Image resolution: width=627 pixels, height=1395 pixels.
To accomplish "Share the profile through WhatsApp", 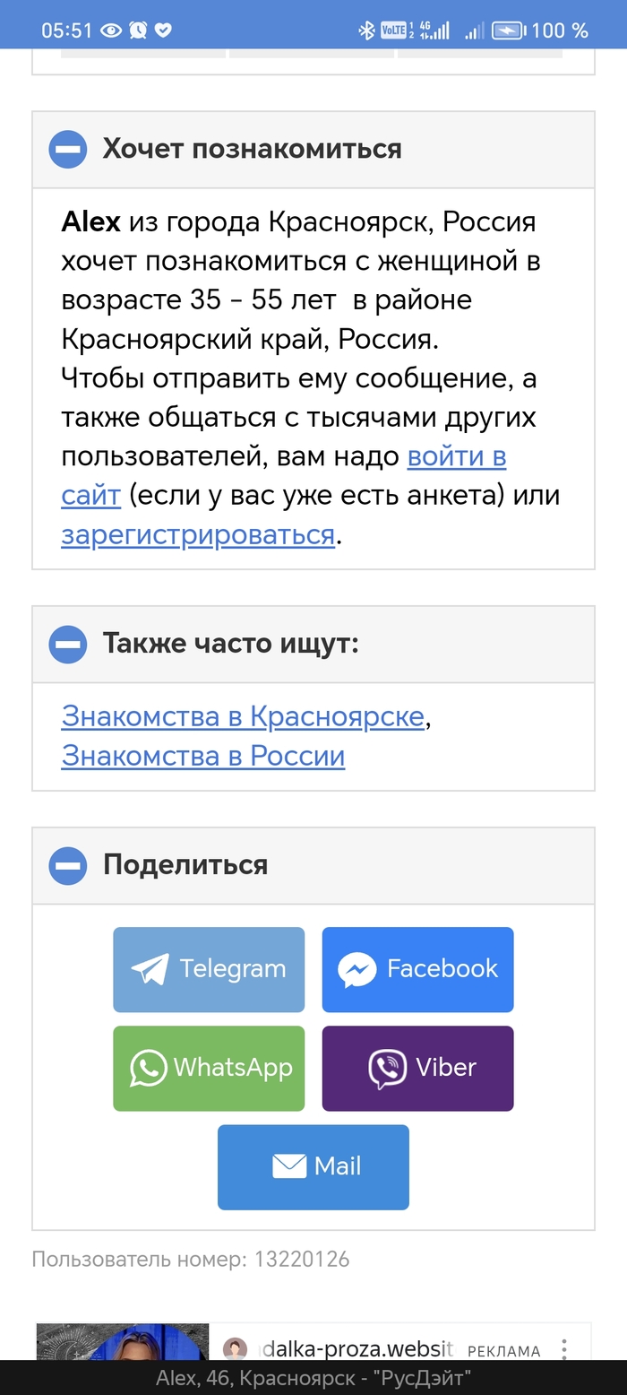I will click(209, 1068).
